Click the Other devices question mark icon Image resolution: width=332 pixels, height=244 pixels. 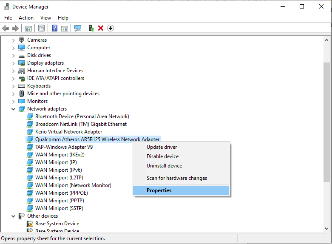click(x=22, y=216)
